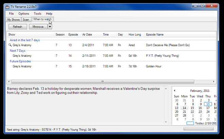The height and width of the screenshot is (139, 224).
Task: Select February 14 on the calendar
Action: [184, 108]
